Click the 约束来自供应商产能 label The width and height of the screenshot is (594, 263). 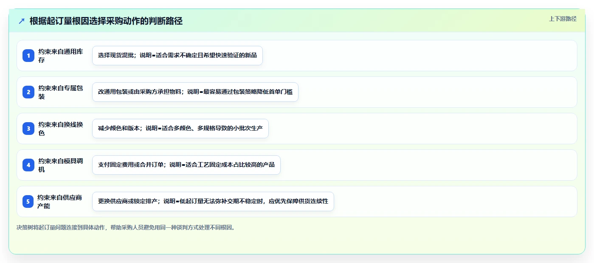tap(60, 201)
